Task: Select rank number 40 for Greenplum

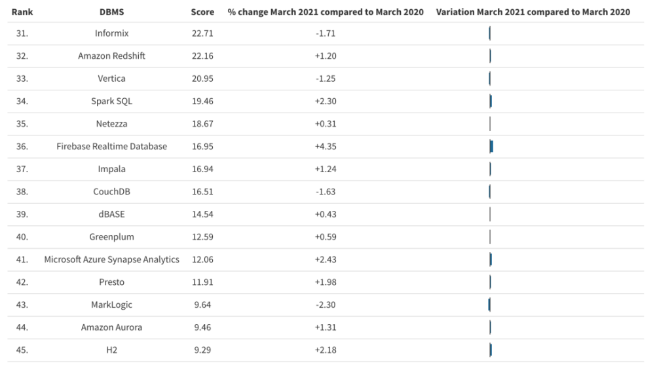Action: click(x=22, y=237)
